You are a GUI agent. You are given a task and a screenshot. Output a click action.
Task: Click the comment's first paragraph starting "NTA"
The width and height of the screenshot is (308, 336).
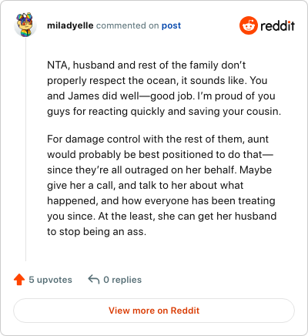click(164, 89)
